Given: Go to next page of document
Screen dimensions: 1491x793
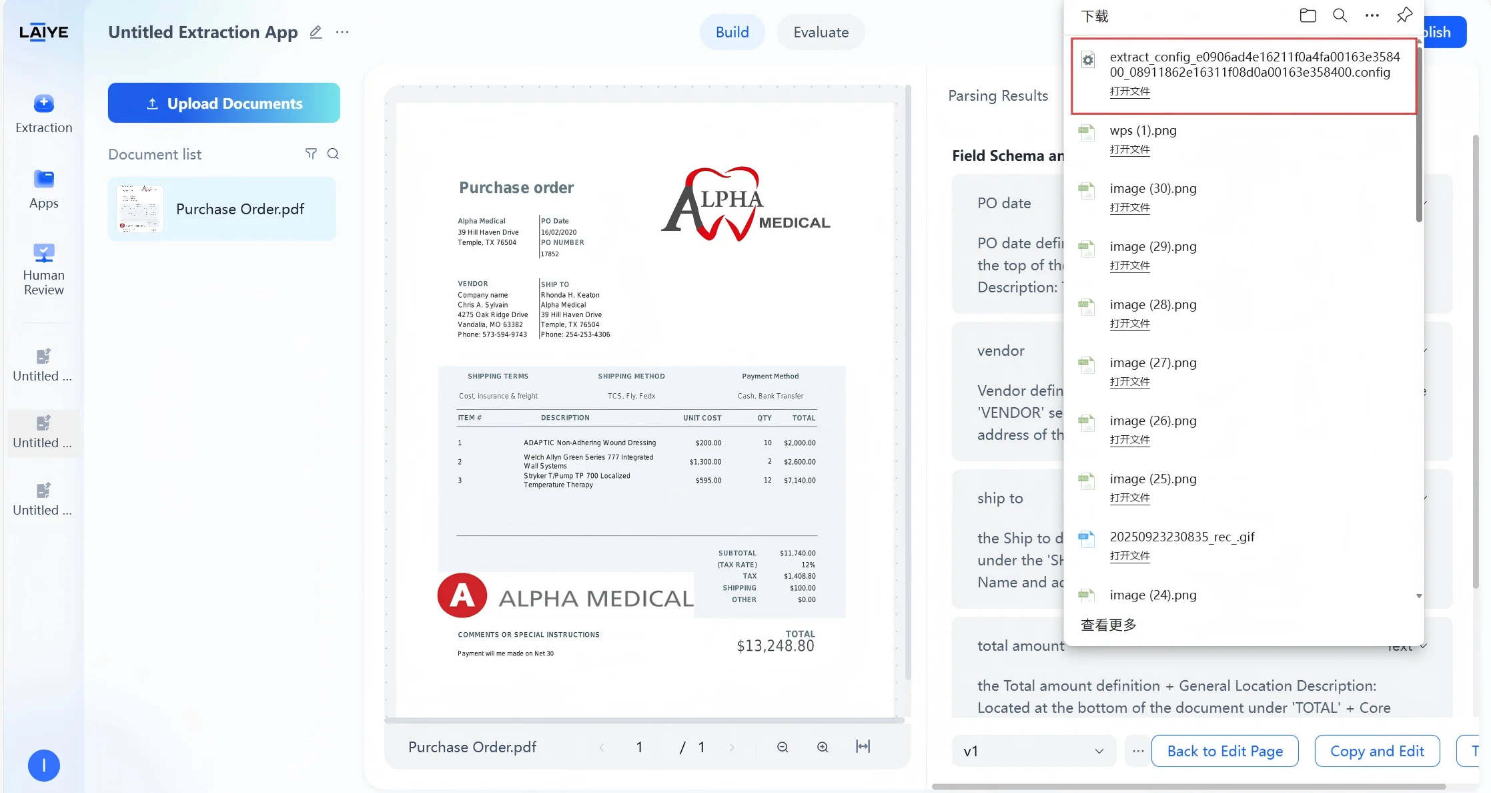Looking at the screenshot, I should coord(732,747).
